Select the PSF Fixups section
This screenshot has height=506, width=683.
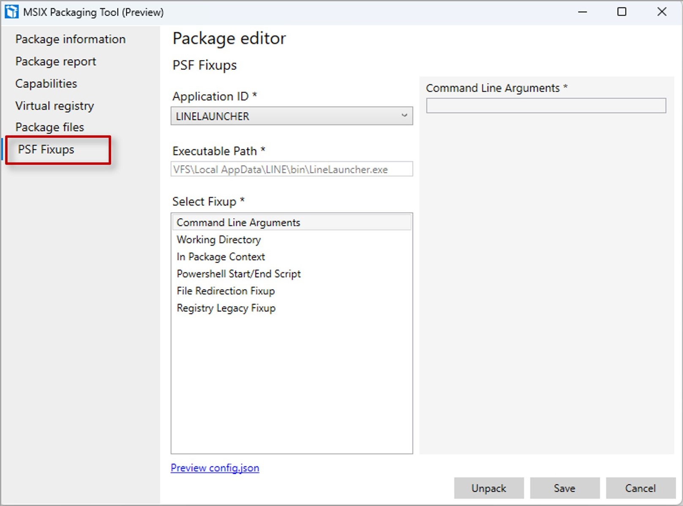(x=46, y=149)
